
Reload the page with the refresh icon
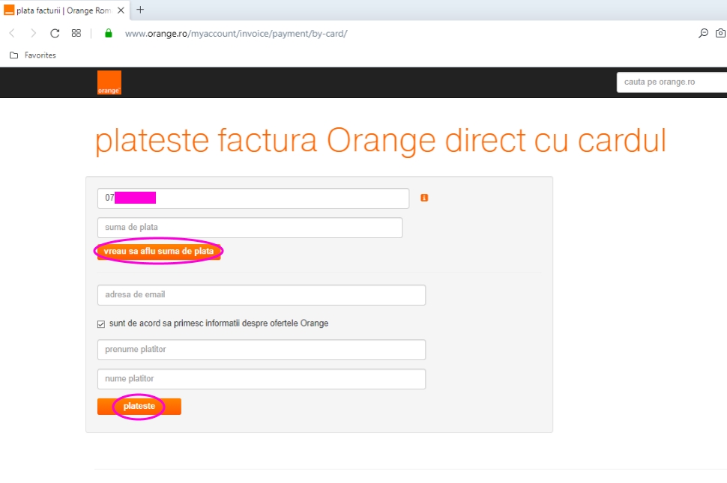[55, 33]
